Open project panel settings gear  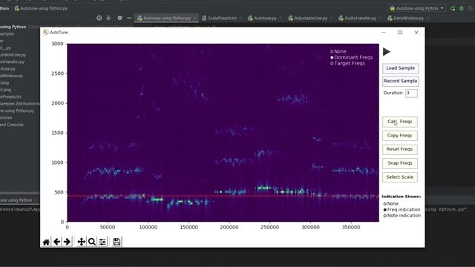119,18
